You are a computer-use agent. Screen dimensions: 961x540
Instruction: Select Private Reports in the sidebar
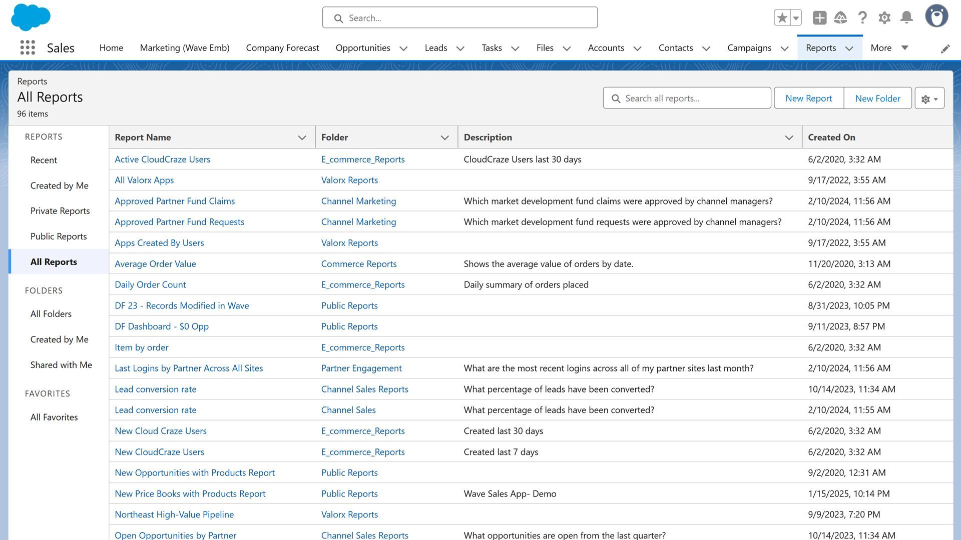(60, 210)
